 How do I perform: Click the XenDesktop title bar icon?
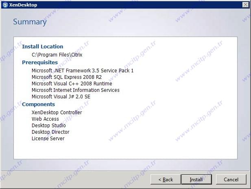5,5
